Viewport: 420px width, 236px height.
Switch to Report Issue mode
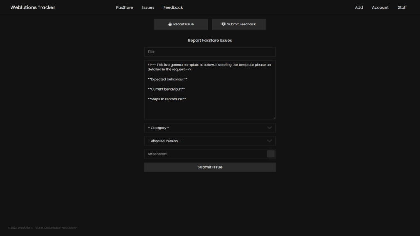pos(181,24)
